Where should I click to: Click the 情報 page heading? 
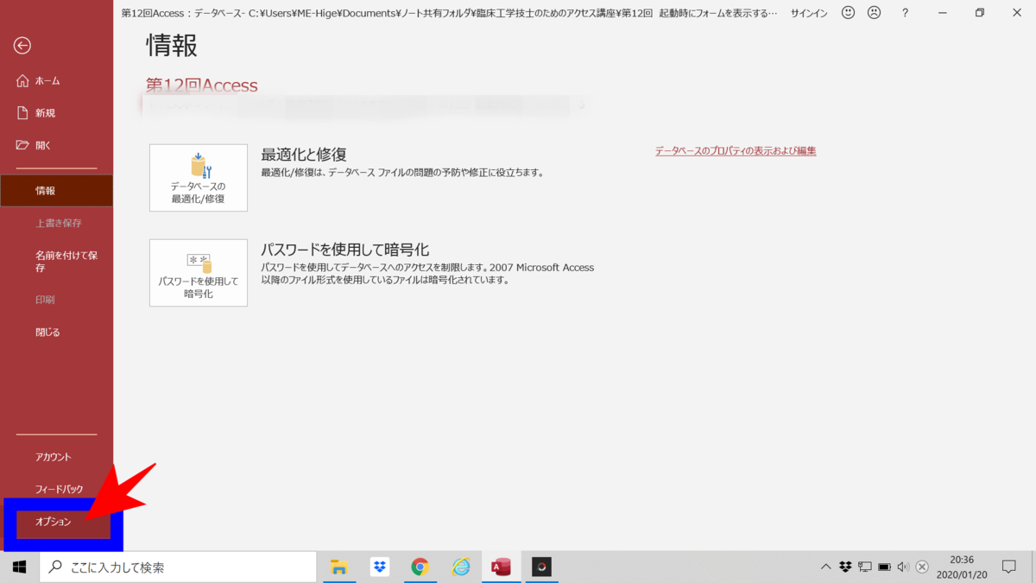[172, 45]
